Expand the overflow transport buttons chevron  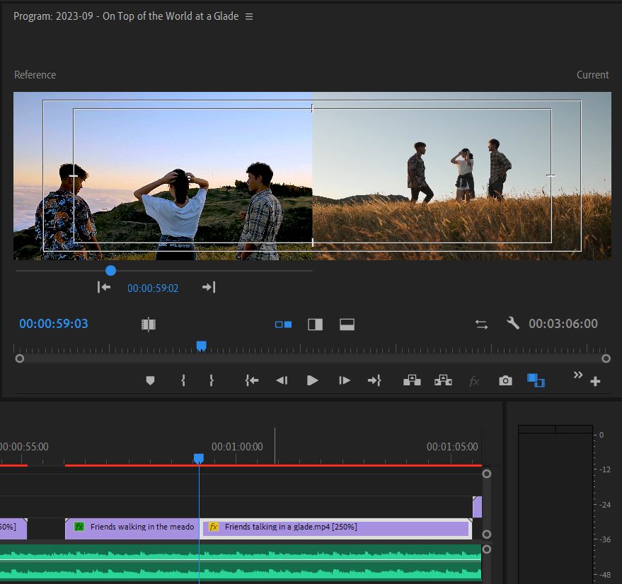point(578,375)
